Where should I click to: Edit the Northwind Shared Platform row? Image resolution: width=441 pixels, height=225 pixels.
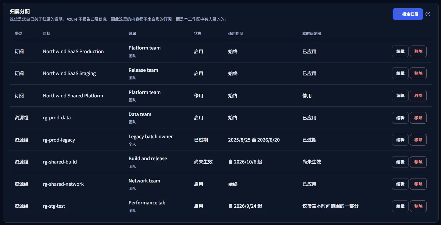click(400, 96)
